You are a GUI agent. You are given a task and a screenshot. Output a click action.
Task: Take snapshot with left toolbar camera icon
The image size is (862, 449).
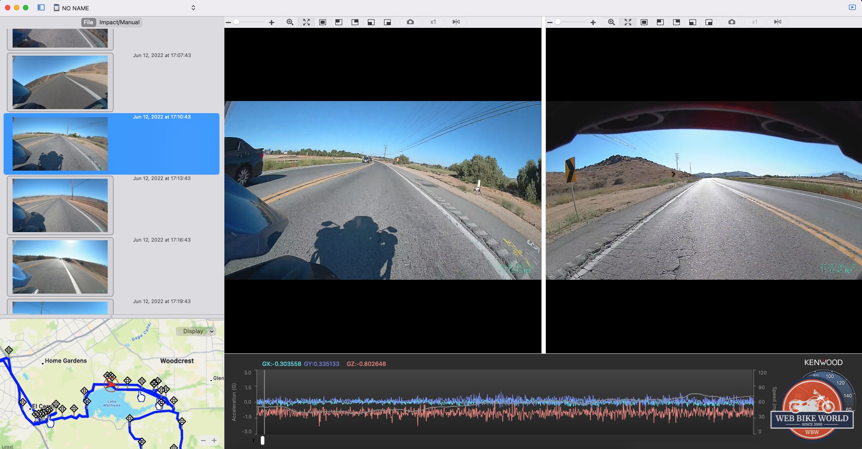click(x=410, y=22)
